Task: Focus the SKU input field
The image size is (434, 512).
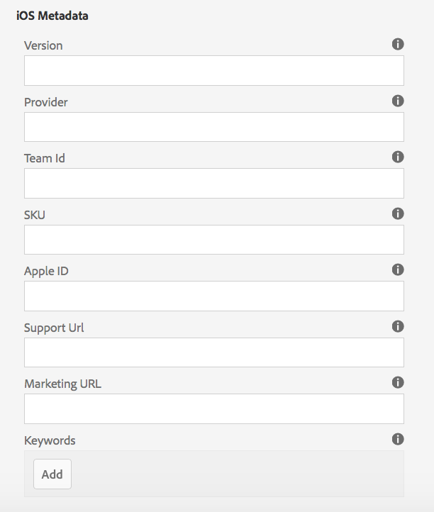Action: pyautogui.click(x=214, y=240)
